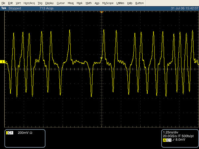Click the Tek logo in status bar
Image resolution: width=199 pixels, height=149 pixels.
[x=4, y=8]
